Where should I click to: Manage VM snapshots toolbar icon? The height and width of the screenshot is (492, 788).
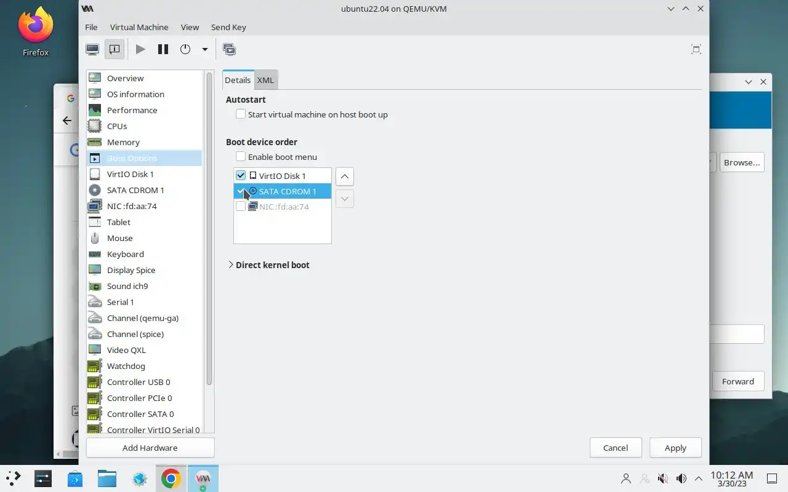pos(230,49)
